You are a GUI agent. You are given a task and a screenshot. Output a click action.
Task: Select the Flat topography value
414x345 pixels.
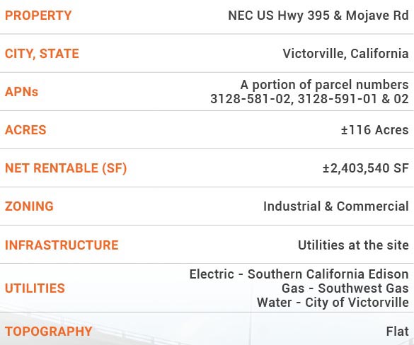pyautogui.click(x=397, y=332)
